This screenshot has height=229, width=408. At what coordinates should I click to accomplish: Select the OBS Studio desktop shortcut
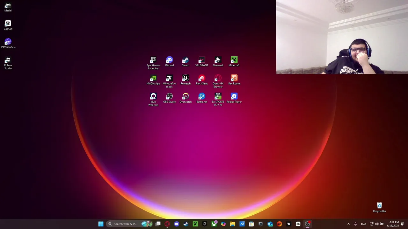pos(170,98)
